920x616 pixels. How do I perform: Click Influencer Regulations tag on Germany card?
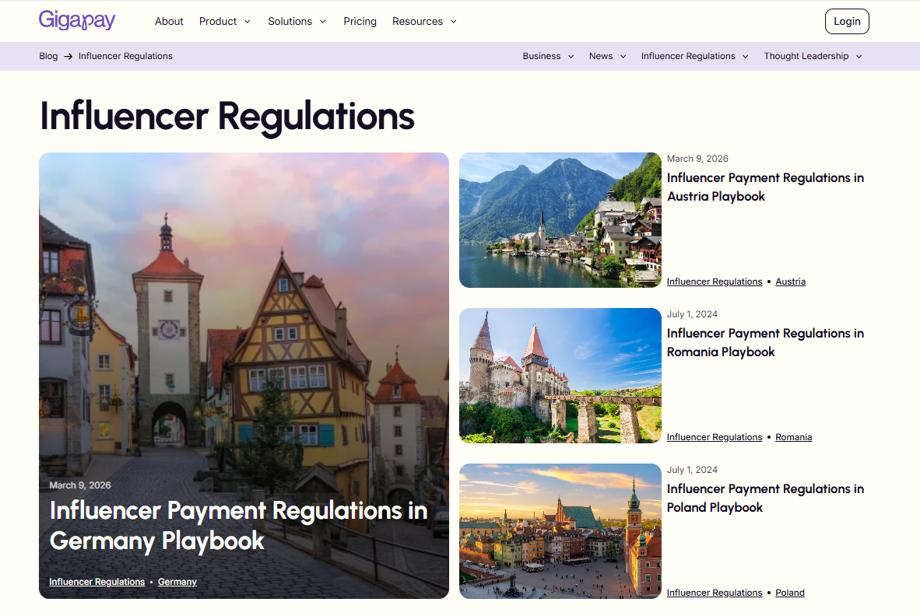(x=97, y=582)
